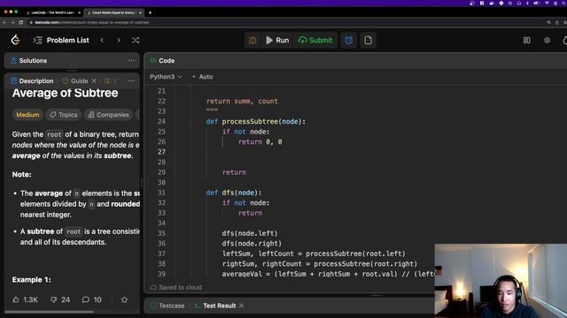
Task: Show the Topics tag
Action: (x=64, y=115)
